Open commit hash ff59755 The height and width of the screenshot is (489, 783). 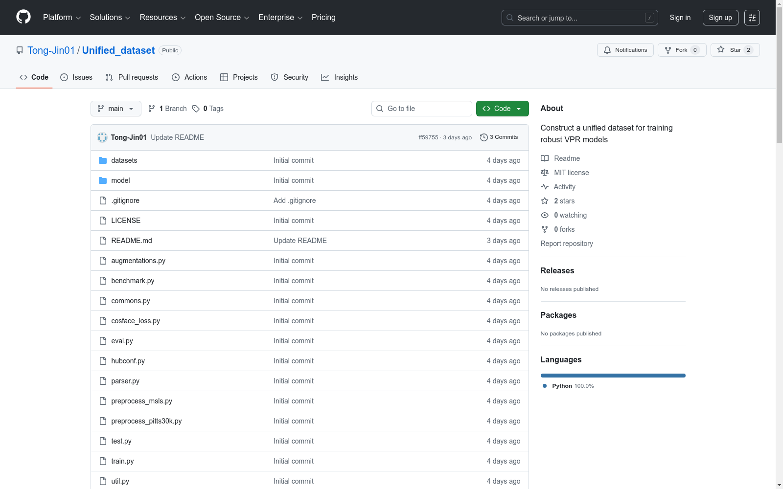pos(428,137)
